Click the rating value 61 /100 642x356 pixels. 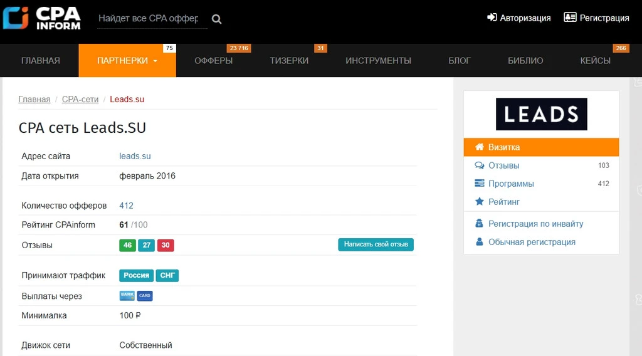click(x=134, y=224)
